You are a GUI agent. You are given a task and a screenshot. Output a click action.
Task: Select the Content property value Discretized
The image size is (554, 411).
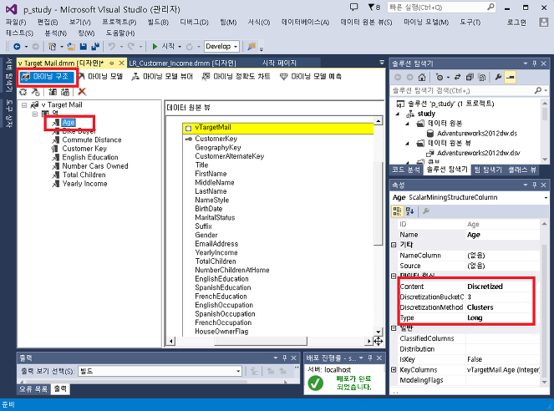tap(485, 287)
